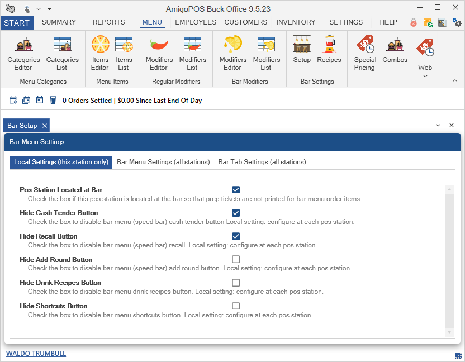Image resolution: width=465 pixels, height=362 pixels.
Task: Open the Bar Modifiers List
Action: pos(266,54)
